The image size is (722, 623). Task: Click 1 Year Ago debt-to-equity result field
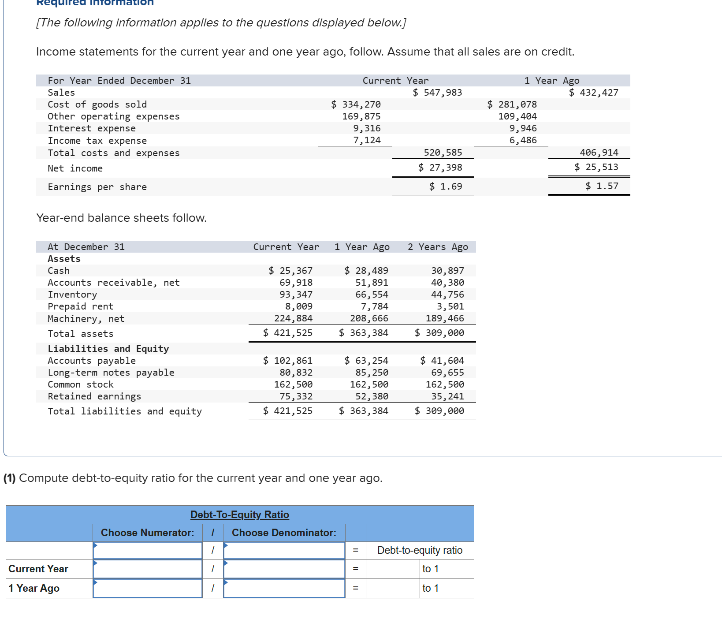pyautogui.click(x=393, y=588)
